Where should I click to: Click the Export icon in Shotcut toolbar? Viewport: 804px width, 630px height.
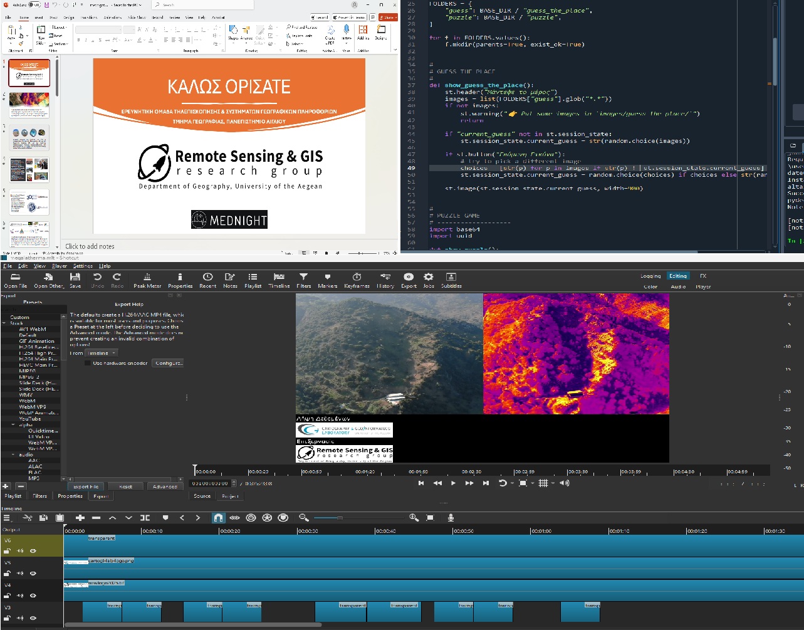pos(409,280)
